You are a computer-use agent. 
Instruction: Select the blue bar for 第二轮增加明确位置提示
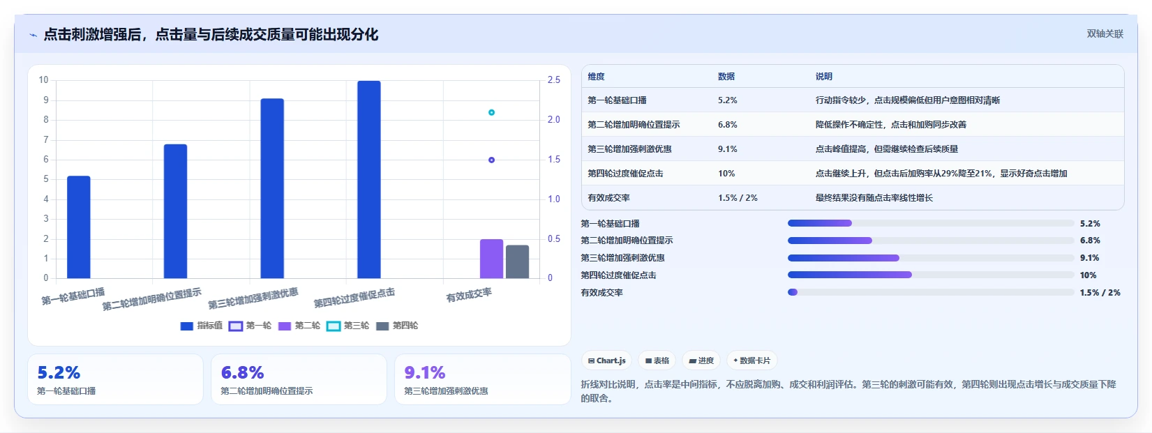pyautogui.click(x=175, y=211)
